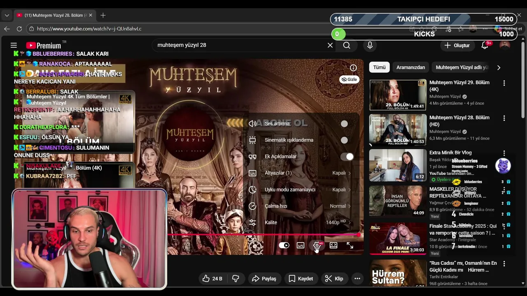Open options menu for Rus Cadısı video
This screenshot has width=527, height=296.
click(x=504, y=264)
